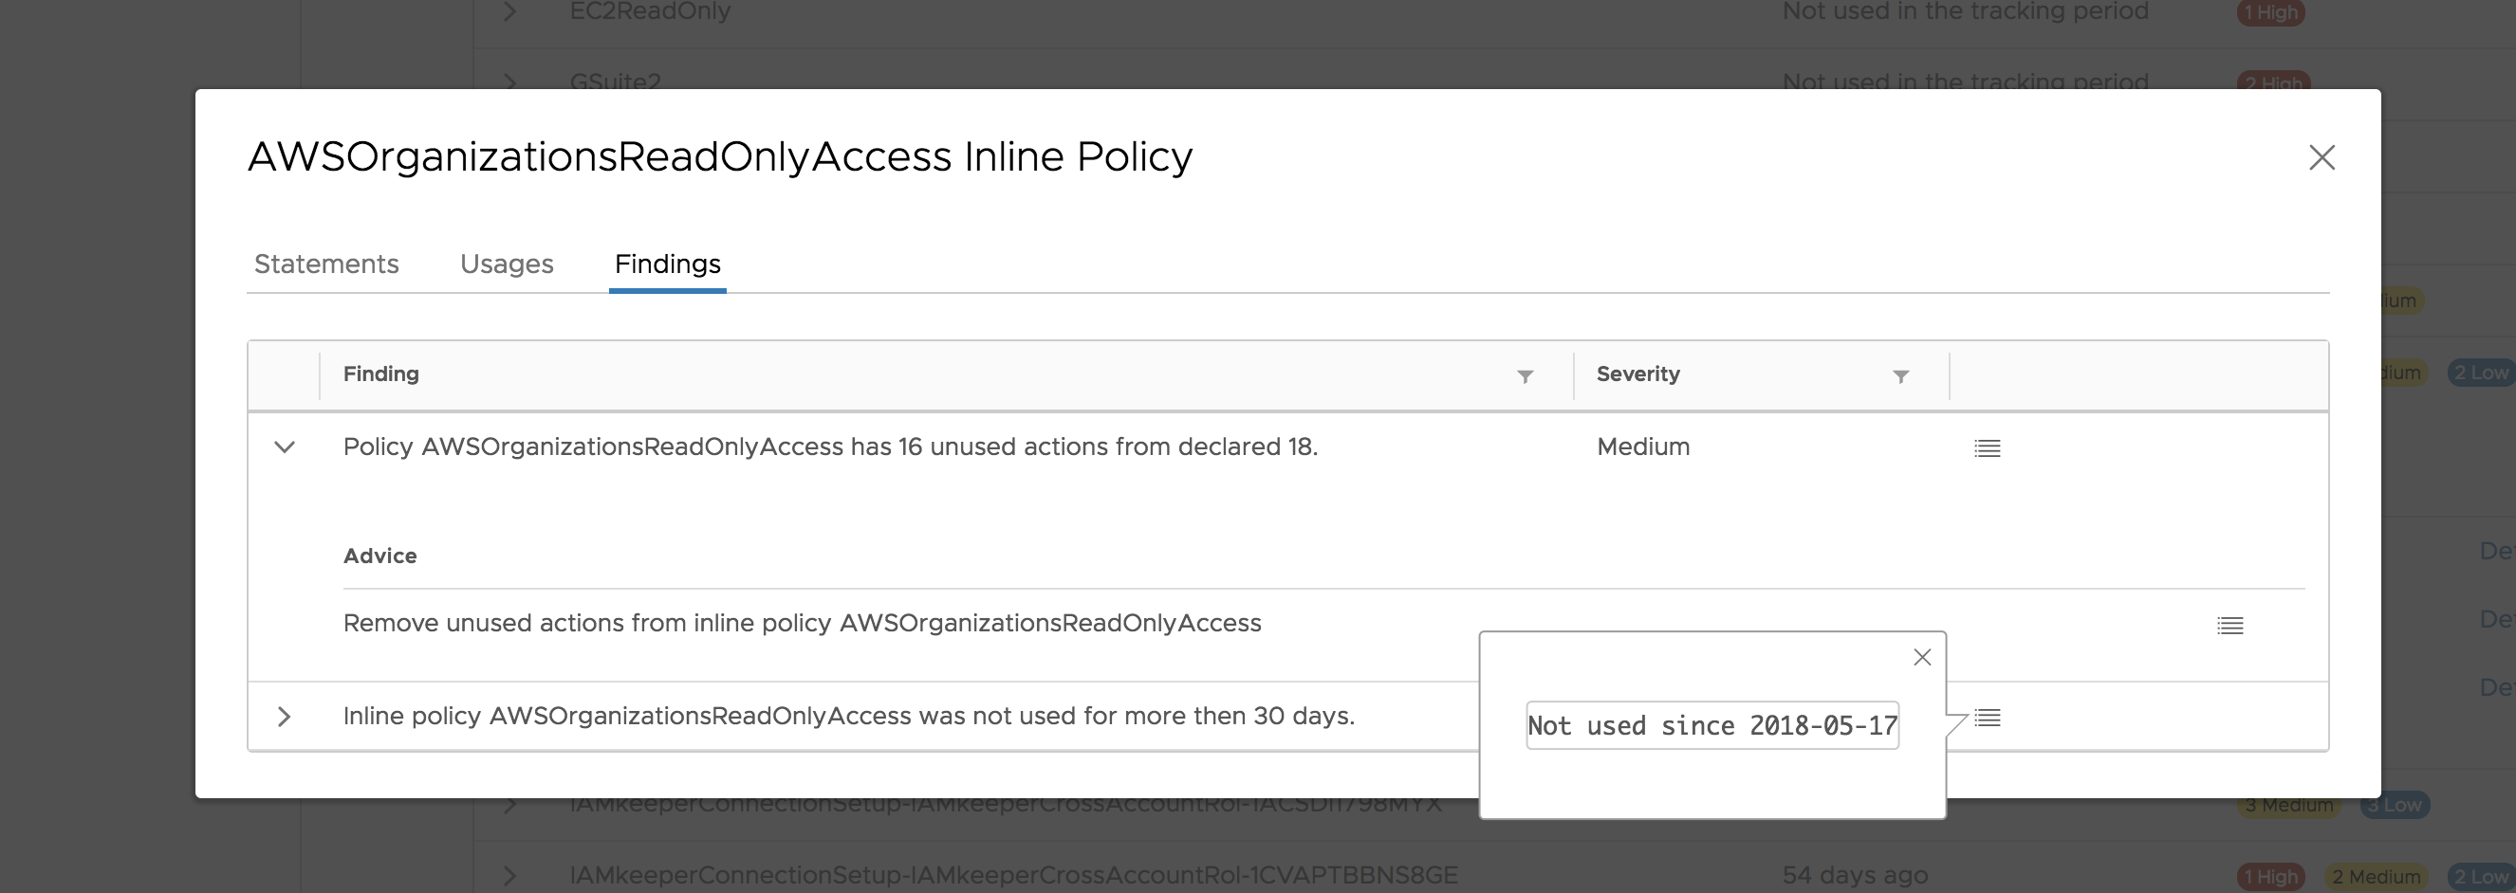Screen dimensions: 2516x893
Task: Collapse the 16 unused actions finding row
Action: [x=285, y=447]
